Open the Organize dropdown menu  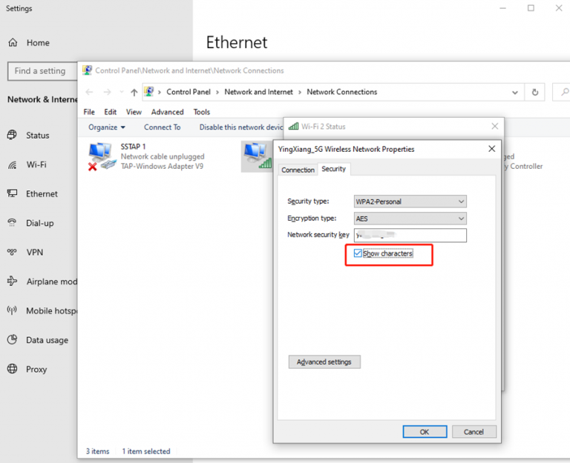tap(107, 127)
